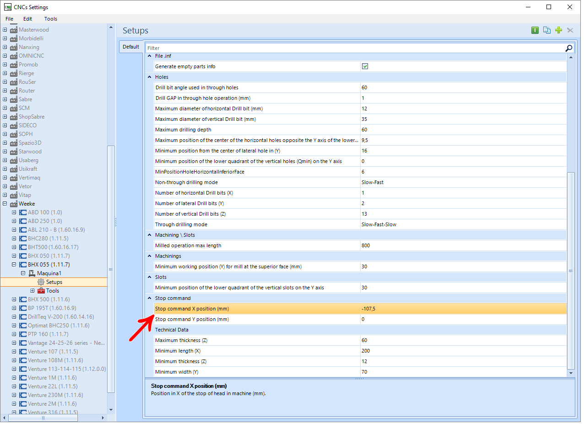Collapse the Holes section

point(149,77)
